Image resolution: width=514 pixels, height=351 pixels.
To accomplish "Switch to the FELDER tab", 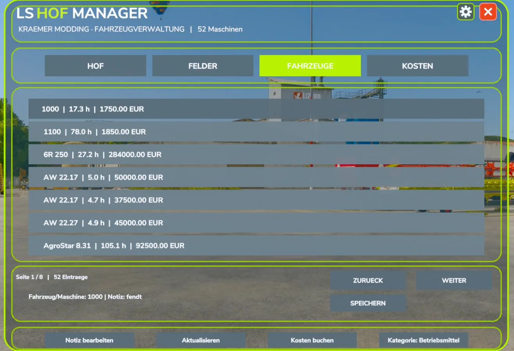I will click(203, 66).
